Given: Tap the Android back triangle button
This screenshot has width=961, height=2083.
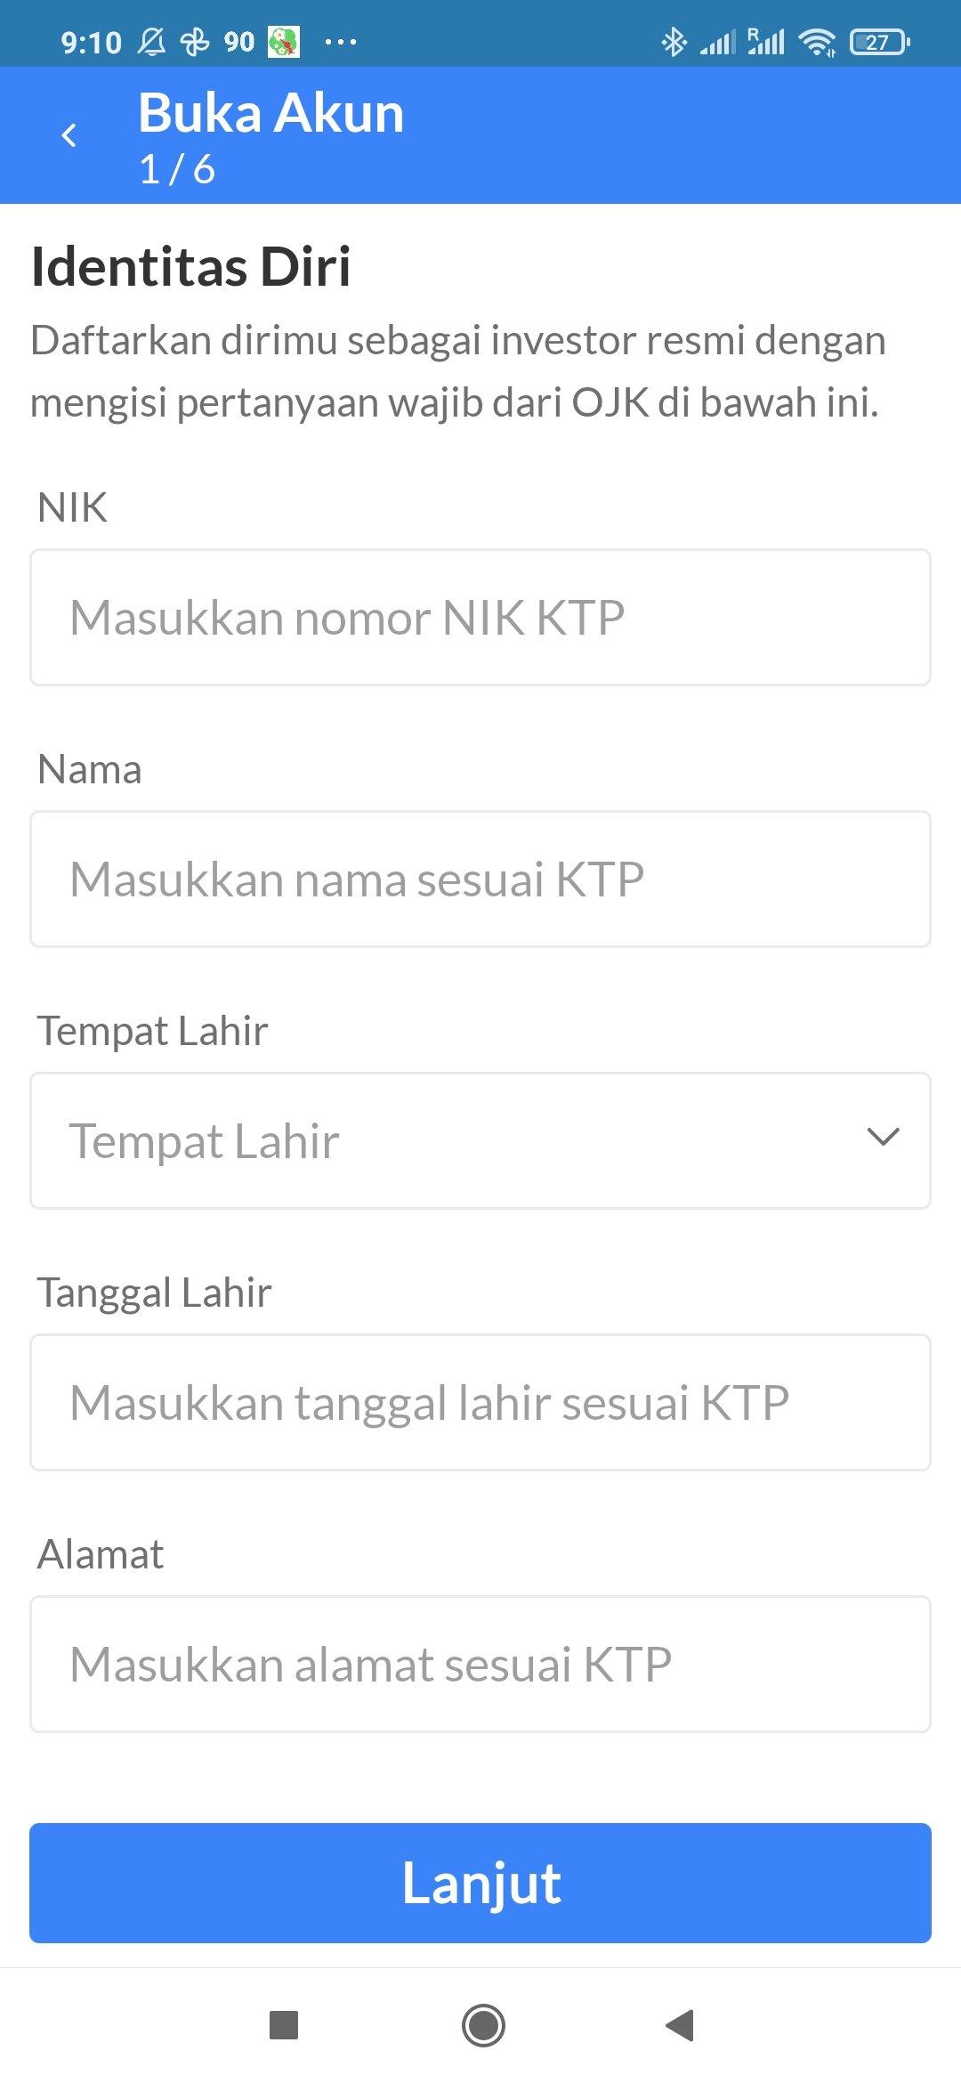Looking at the screenshot, I should coord(680,2025).
